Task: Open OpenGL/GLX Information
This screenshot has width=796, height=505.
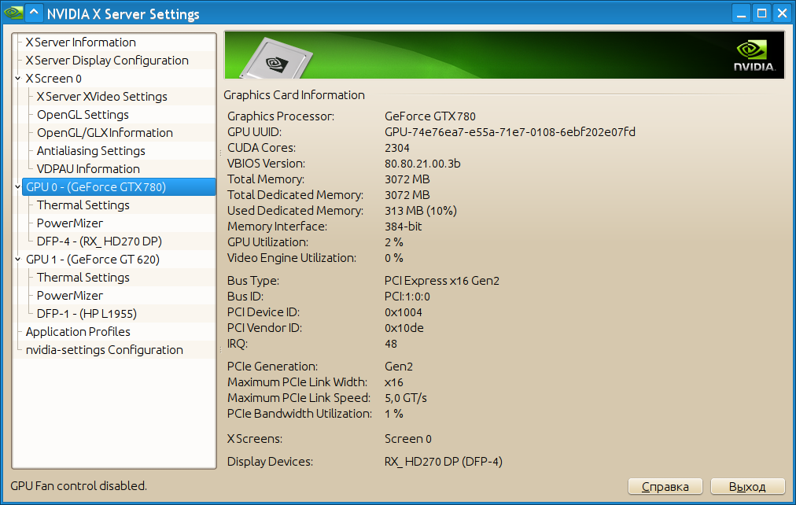Action: pos(105,133)
